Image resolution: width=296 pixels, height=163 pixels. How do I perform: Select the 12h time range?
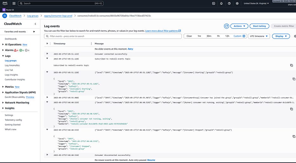pyautogui.click(x=227, y=36)
